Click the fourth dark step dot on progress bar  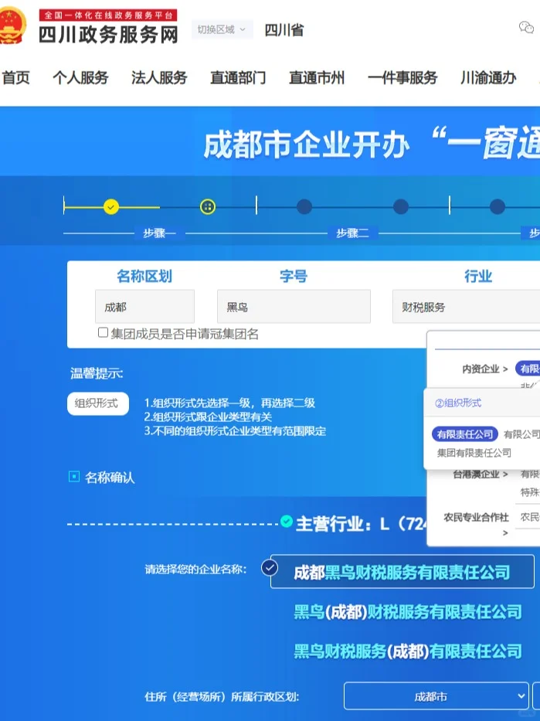tap(400, 206)
